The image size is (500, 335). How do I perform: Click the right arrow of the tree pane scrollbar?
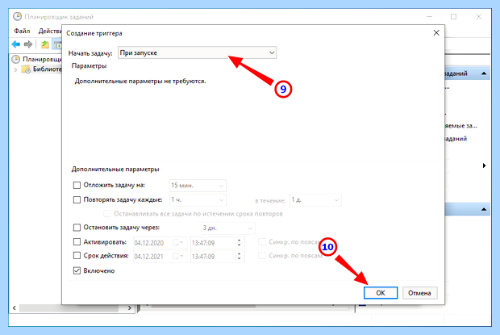pyautogui.click(x=130, y=308)
